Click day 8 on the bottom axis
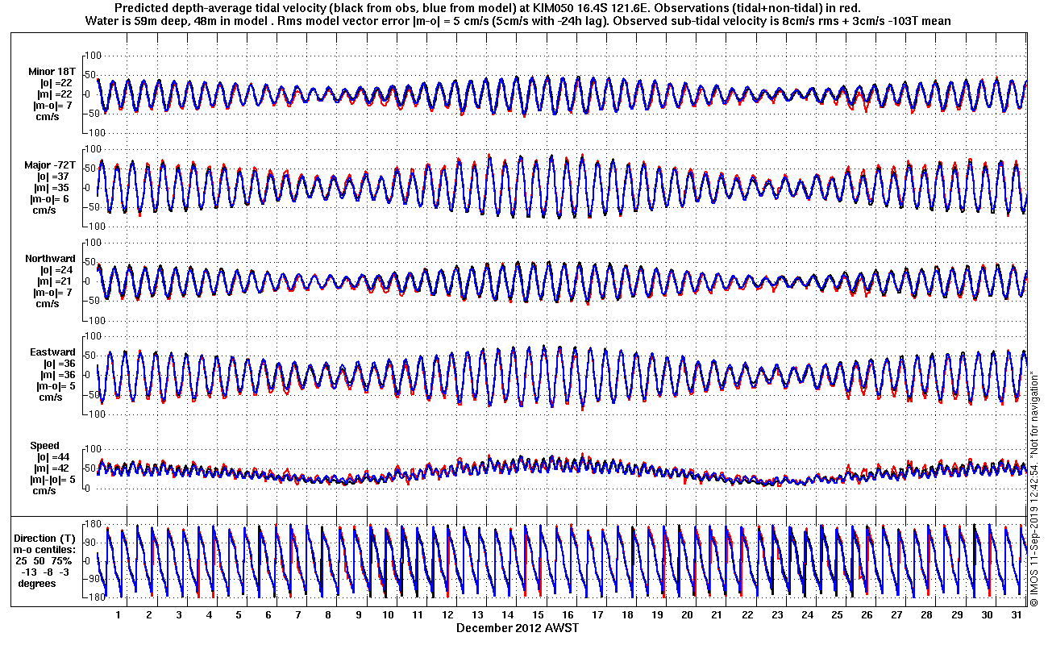This screenshot has width=1048, height=645. coord(328,614)
